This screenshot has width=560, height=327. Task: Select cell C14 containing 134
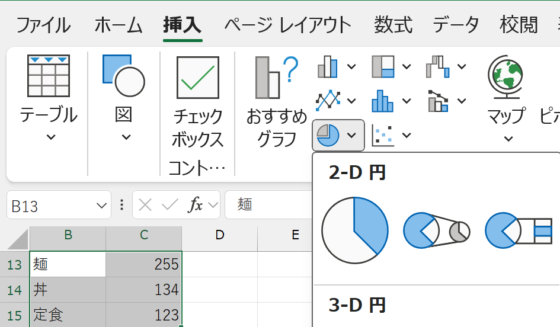143,290
